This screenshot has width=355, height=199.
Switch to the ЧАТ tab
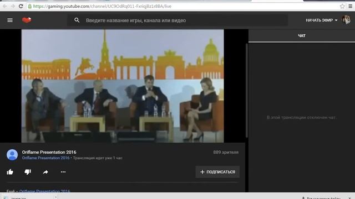pyautogui.click(x=302, y=35)
